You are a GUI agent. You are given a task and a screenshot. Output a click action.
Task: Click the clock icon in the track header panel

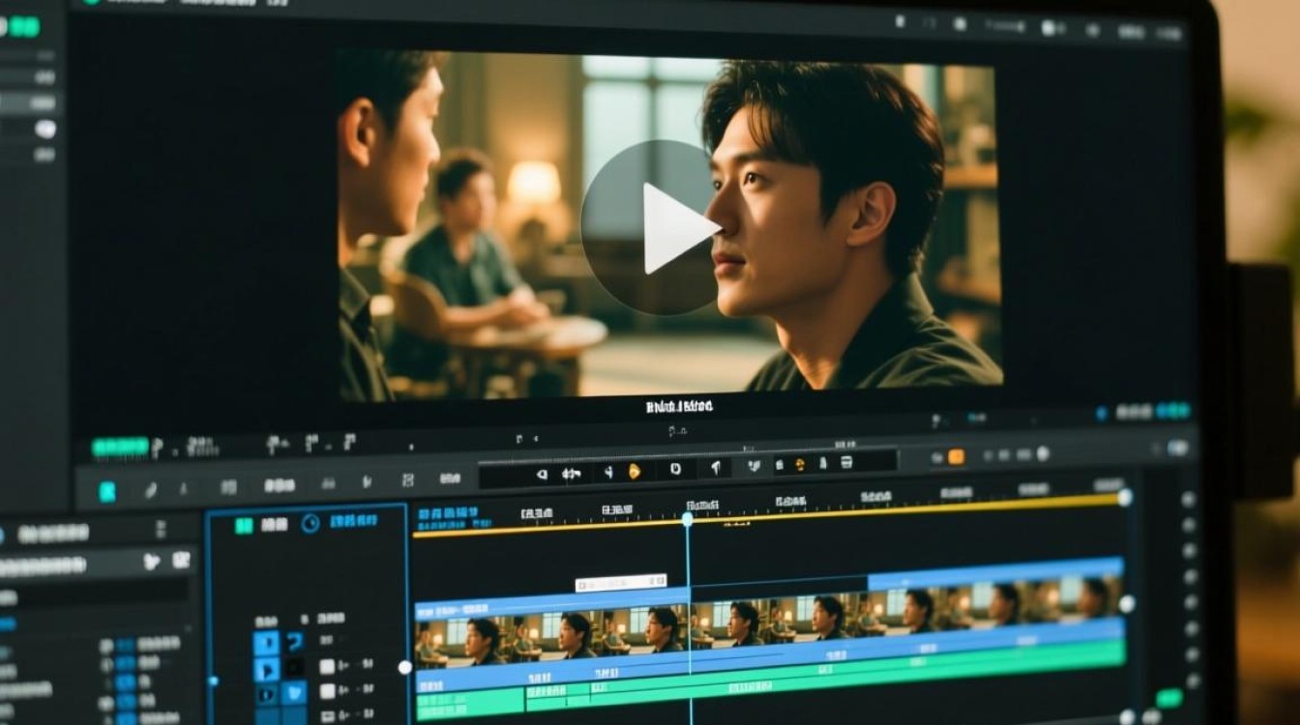[x=310, y=524]
